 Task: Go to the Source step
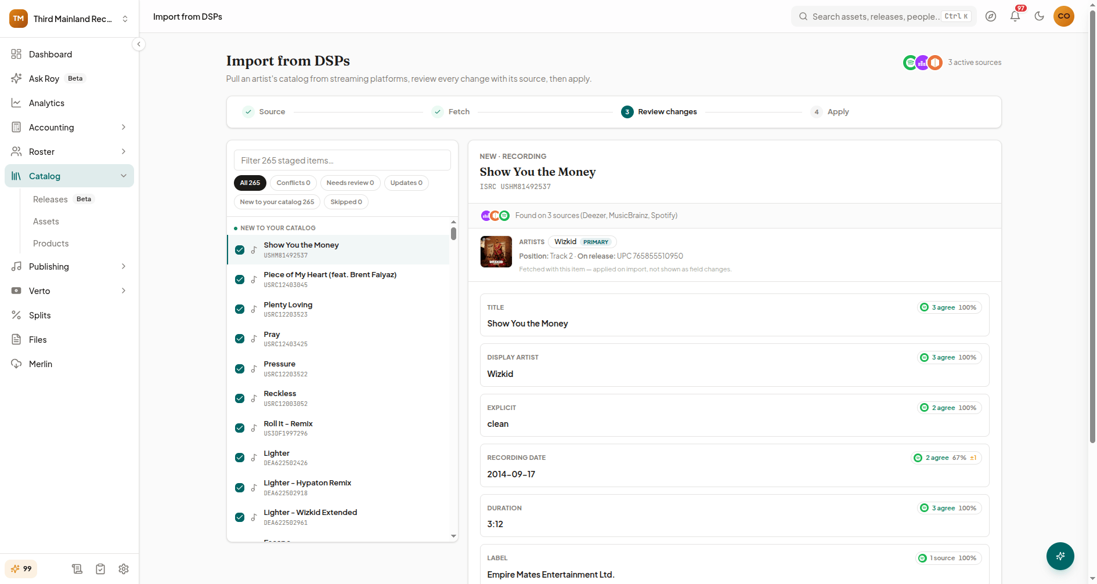[x=264, y=112]
